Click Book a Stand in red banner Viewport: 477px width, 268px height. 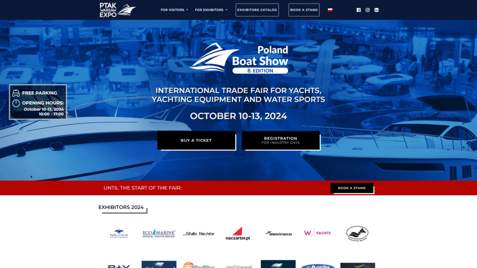tap(352, 188)
